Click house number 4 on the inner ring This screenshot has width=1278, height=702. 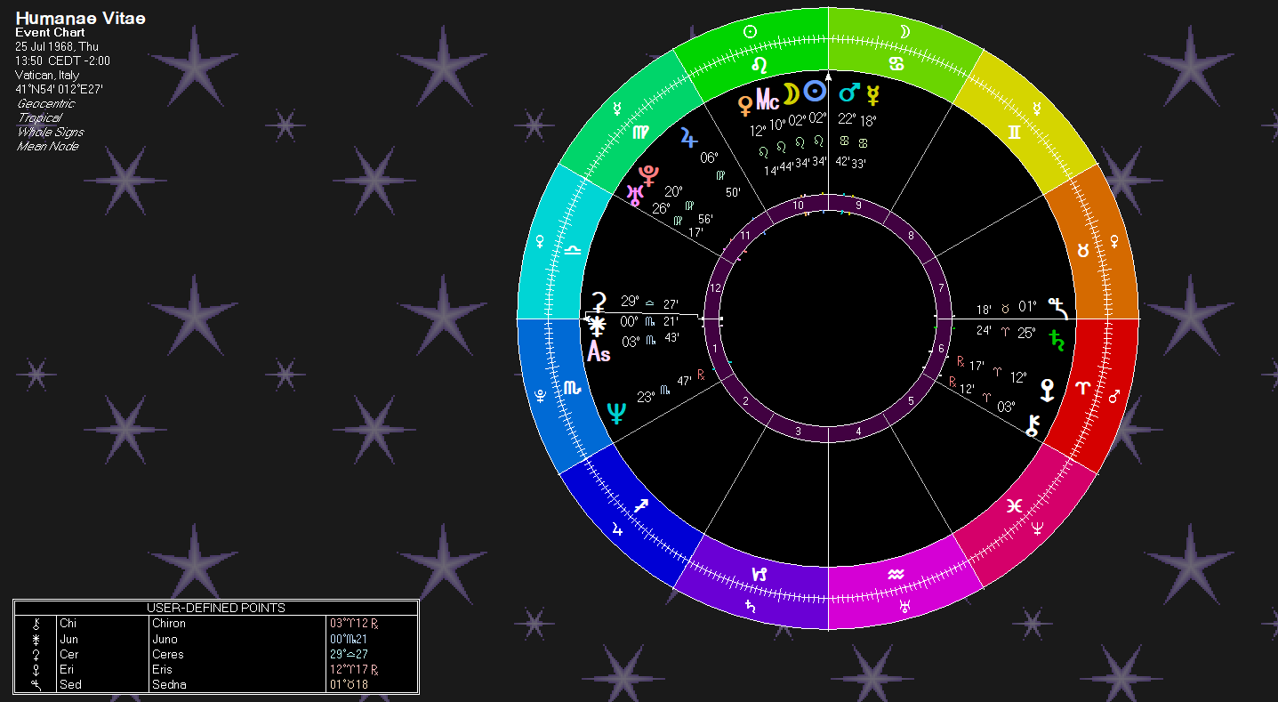(x=858, y=432)
